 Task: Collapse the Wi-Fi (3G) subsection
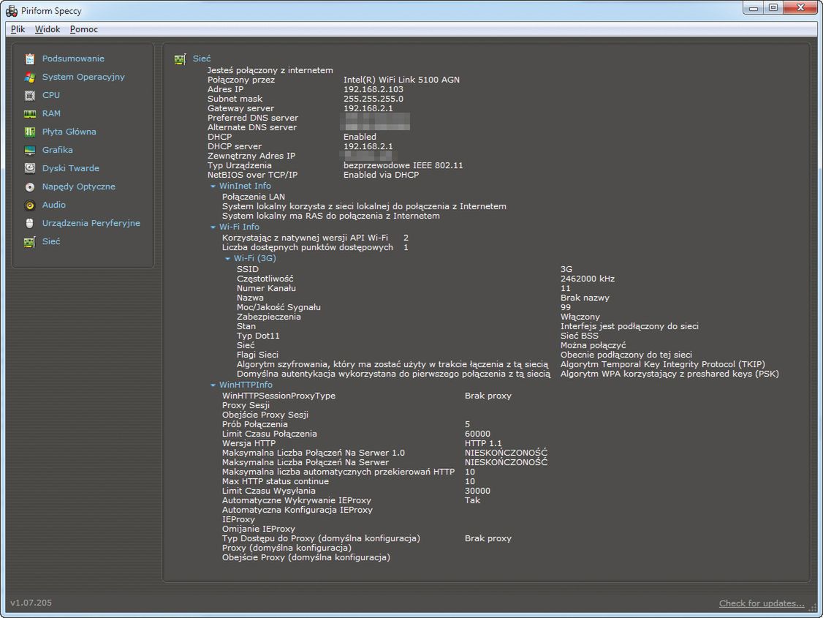(227, 259)
